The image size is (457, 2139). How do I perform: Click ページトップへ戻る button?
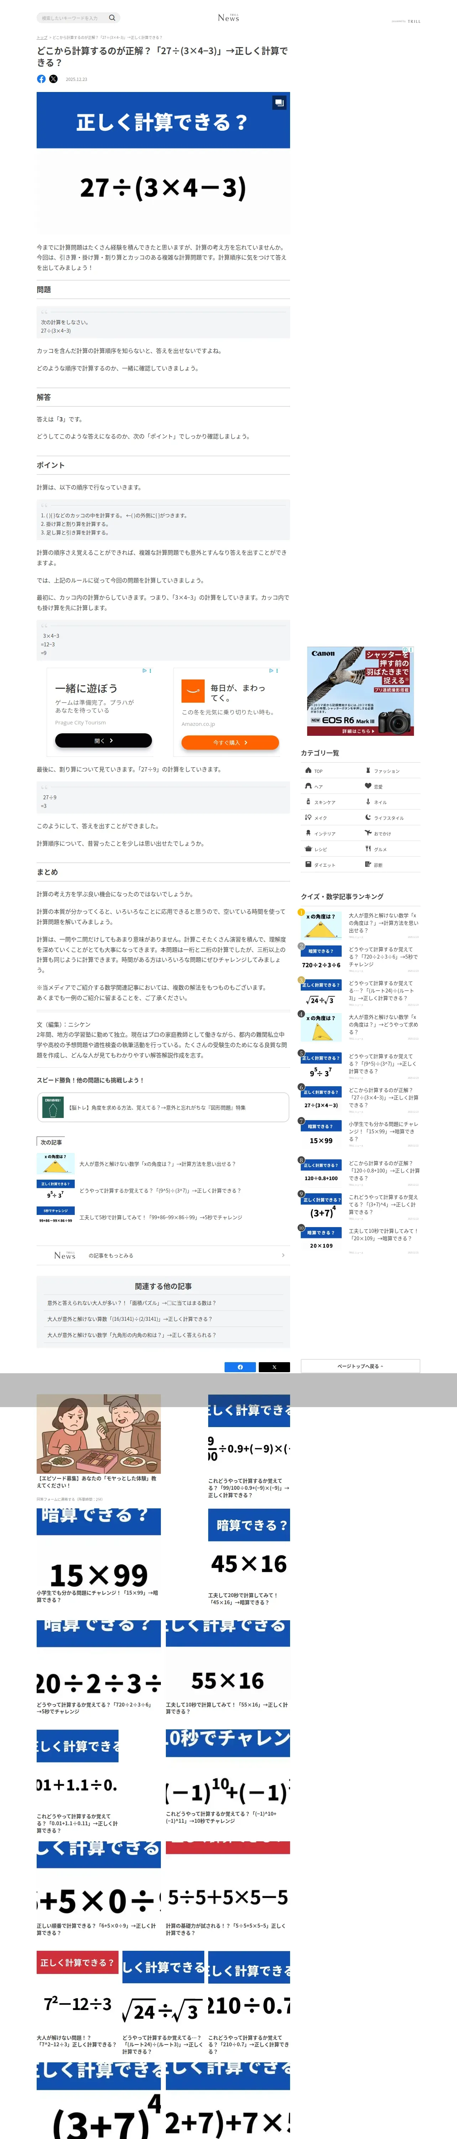(x=360, y=1366)
